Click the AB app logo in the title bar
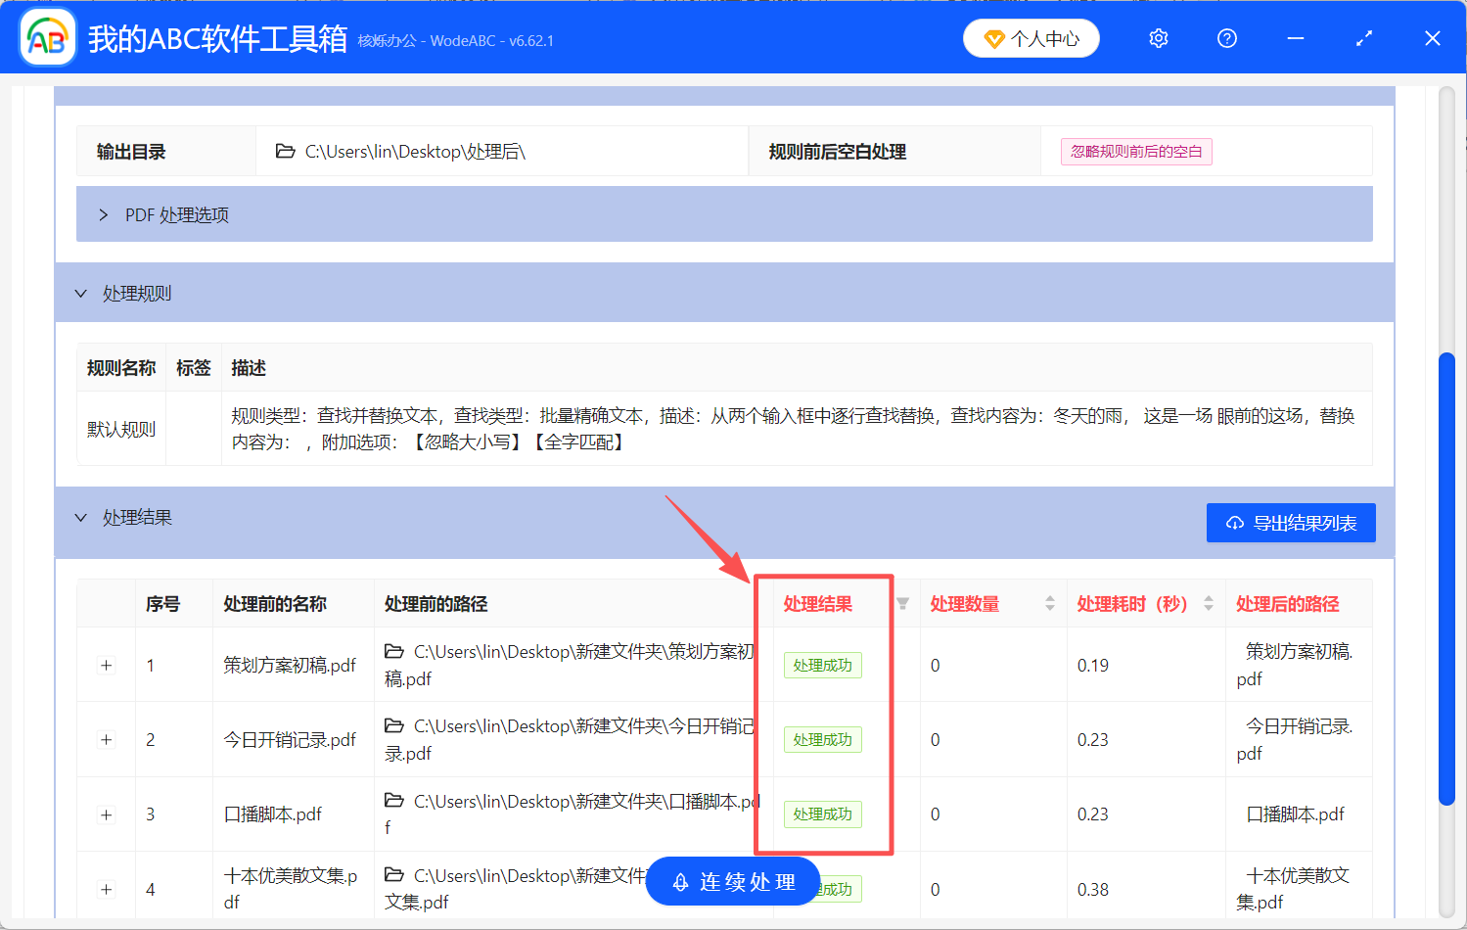The height and width of the screenshot is (930, 1467). (x=46, y=36)
